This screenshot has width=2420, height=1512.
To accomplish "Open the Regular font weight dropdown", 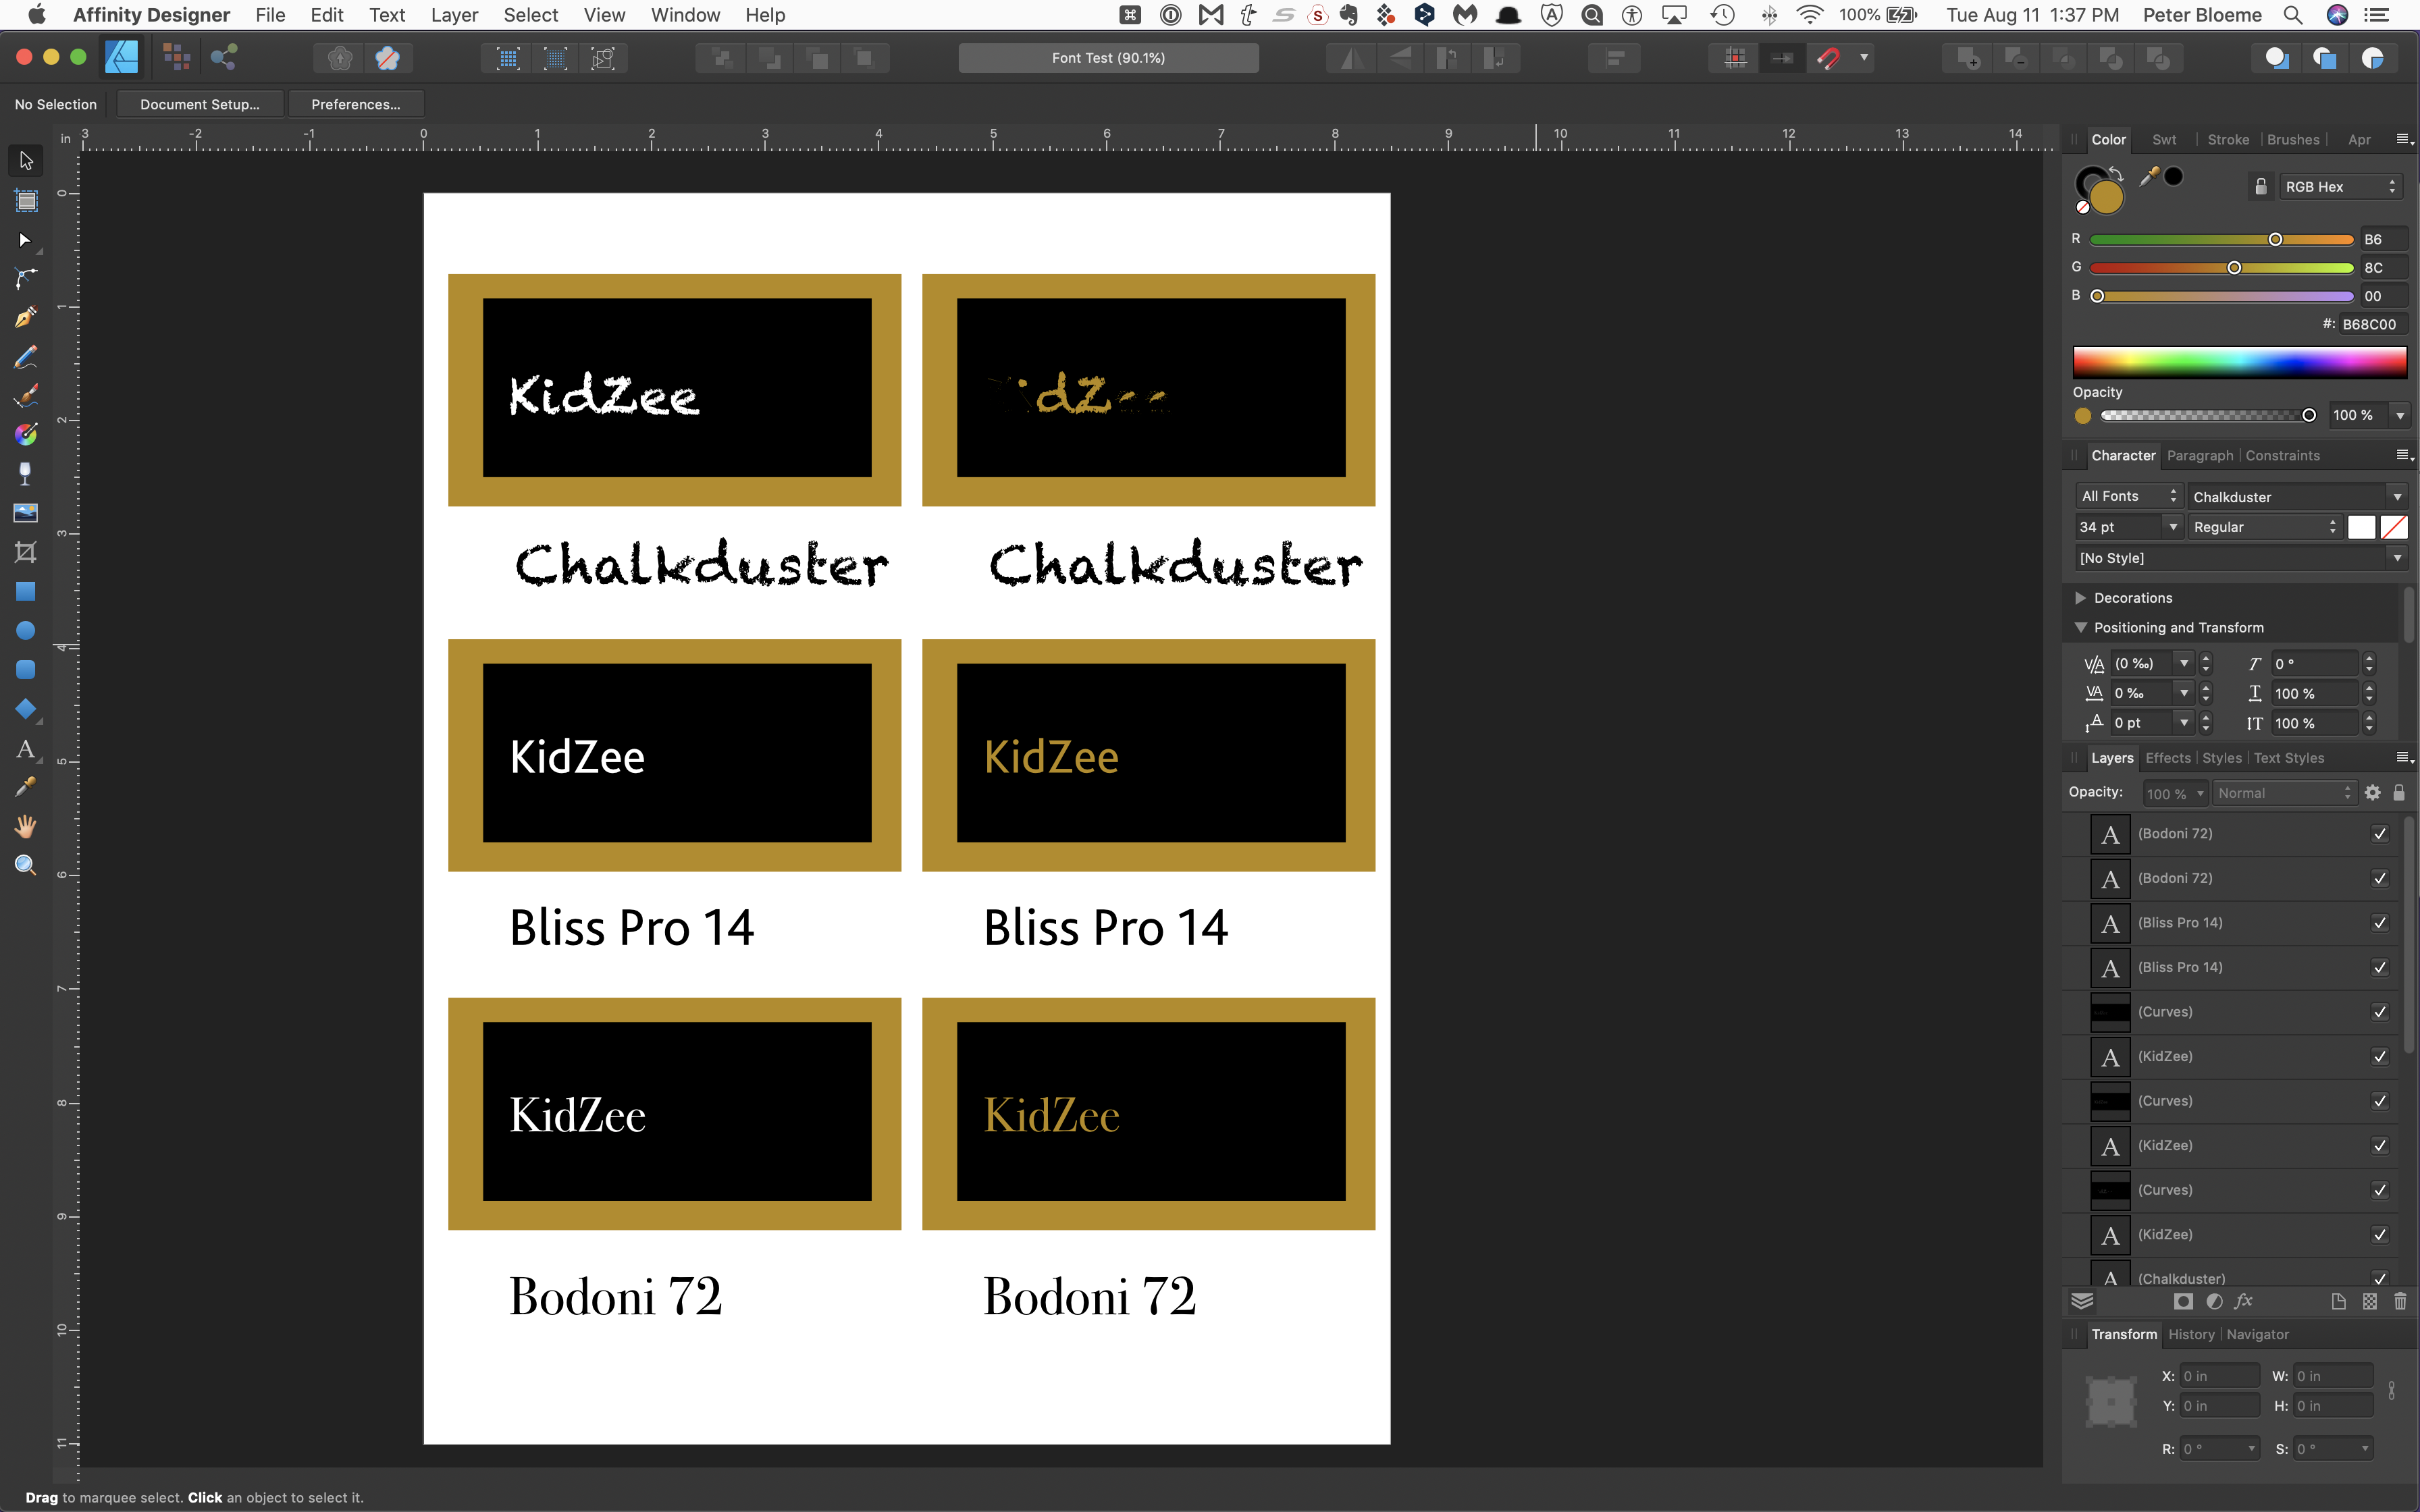I will pos(2265,527).
